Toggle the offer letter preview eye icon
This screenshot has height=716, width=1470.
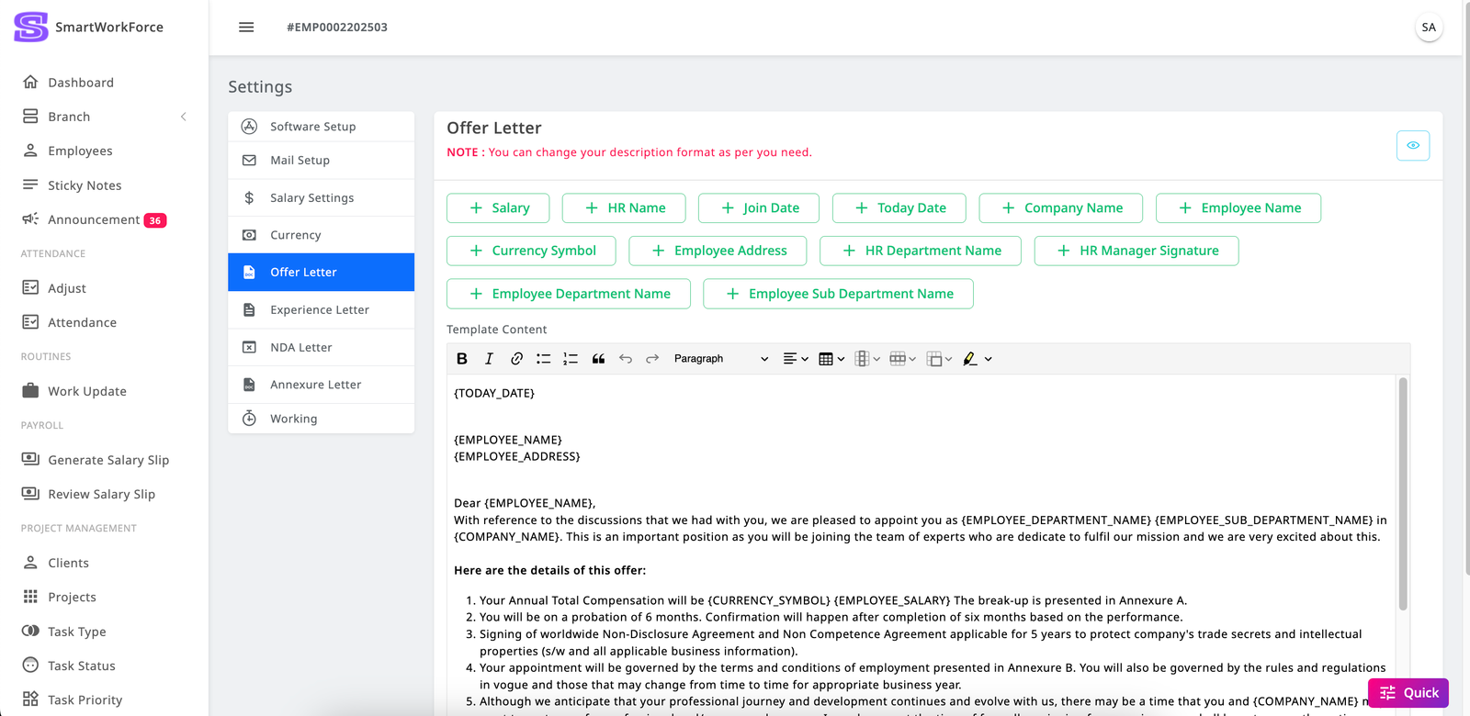pyautogui.click(x=1412, y=146)
